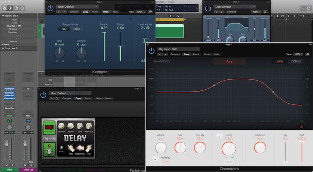Toggle the Inspector icon in control bar

[10, 8]
